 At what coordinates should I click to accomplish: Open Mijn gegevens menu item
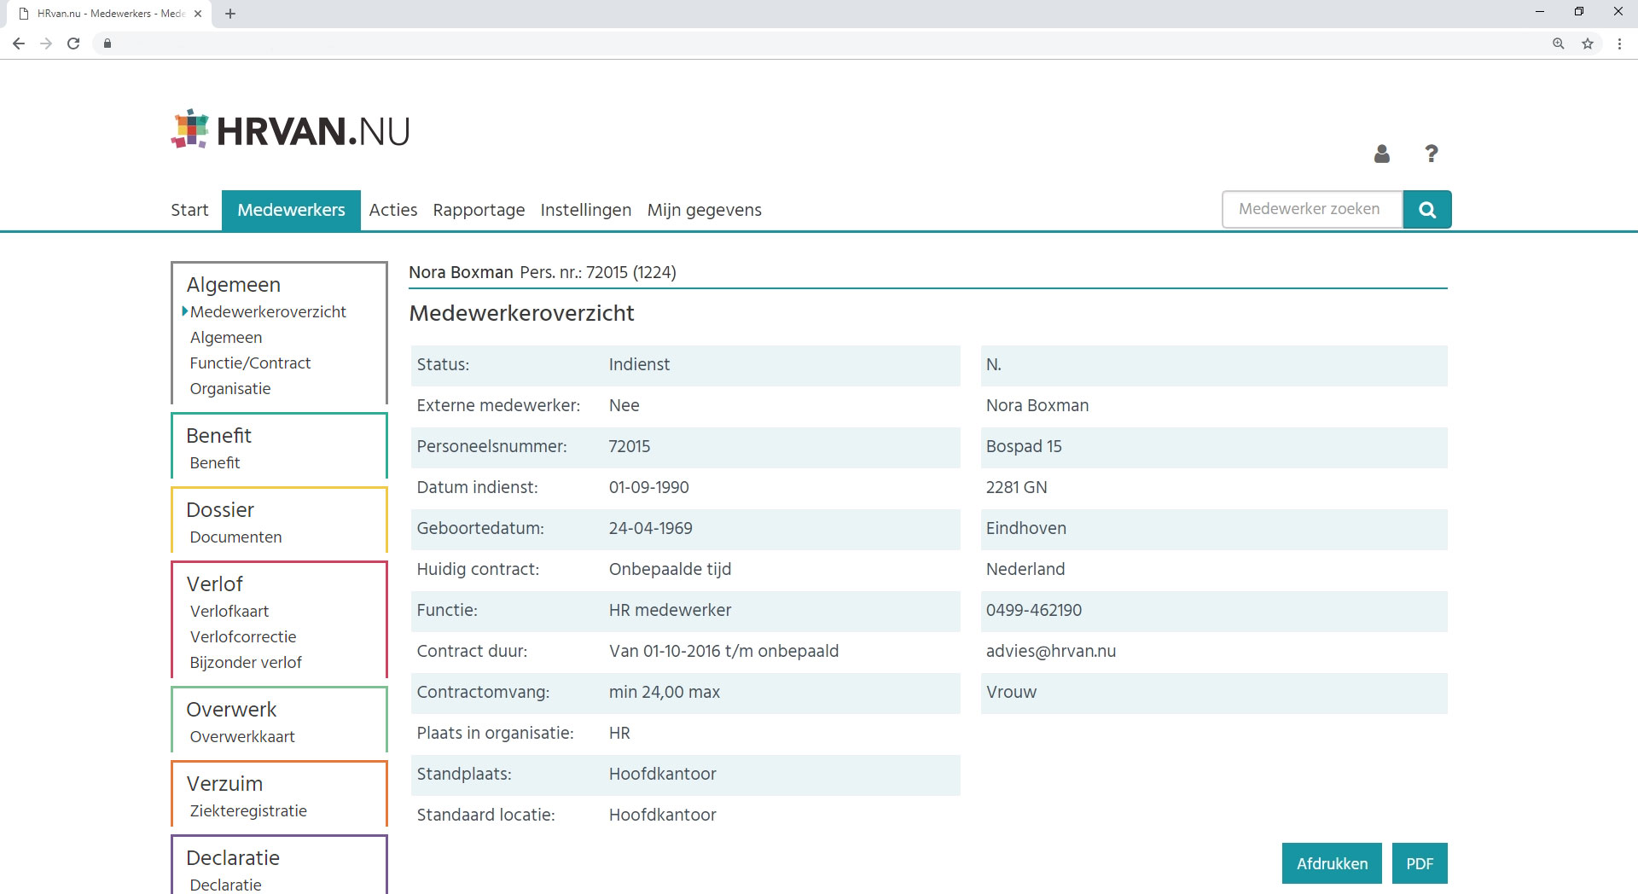[705, 210]
